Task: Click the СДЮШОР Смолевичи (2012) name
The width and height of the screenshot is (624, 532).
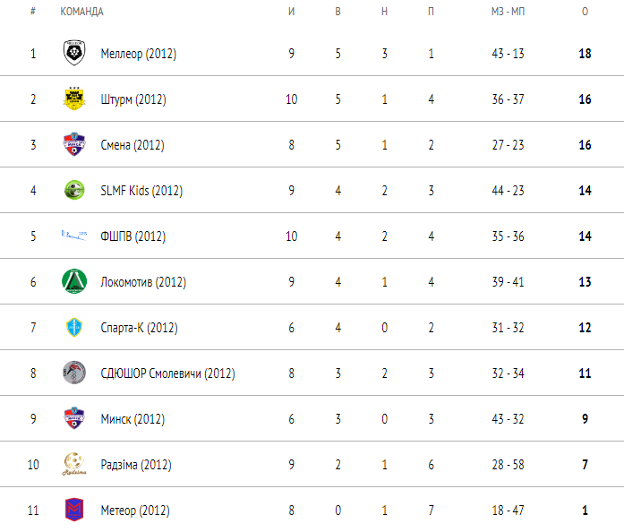Action: 168,373
